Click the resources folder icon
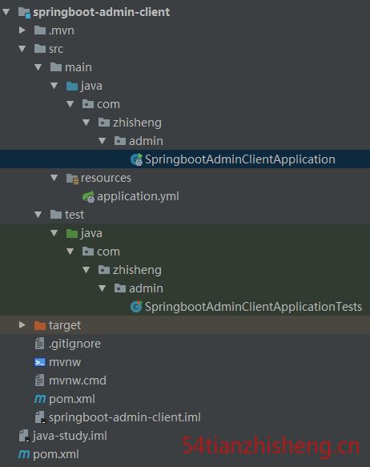This screenshot has height=467, width=370. (72, 179)
